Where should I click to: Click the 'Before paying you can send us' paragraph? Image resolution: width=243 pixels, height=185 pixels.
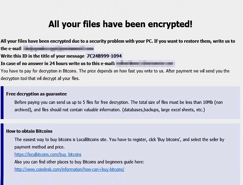point(119,106)
